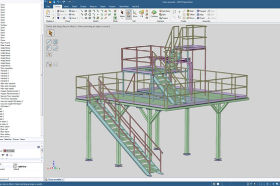Screen dimensions: 280x186
Task: Click the structure tree vertical scrollbar
Action: tap(42, 75)
